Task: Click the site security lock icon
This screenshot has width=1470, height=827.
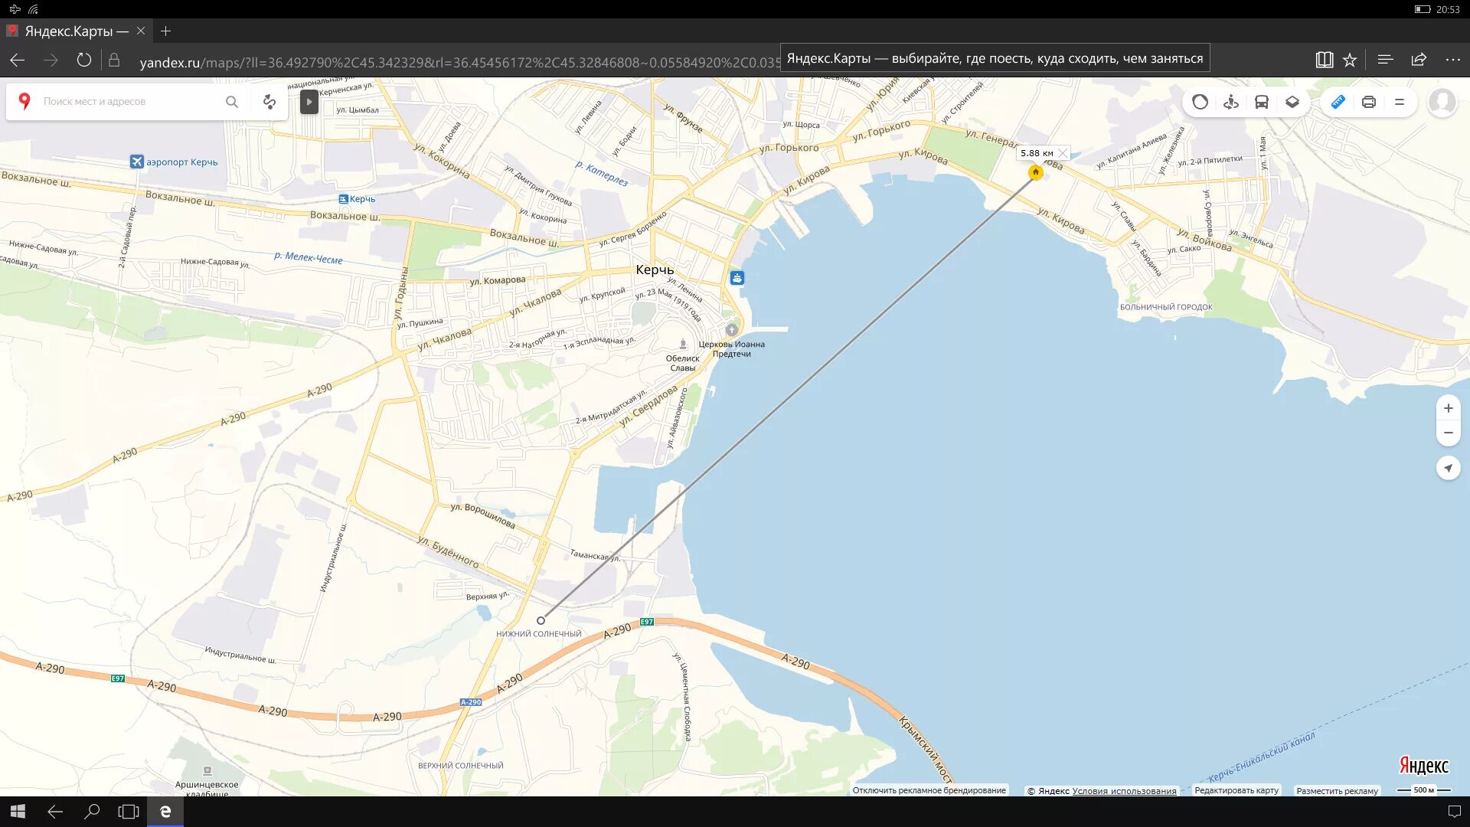Action: coord(114,60)
